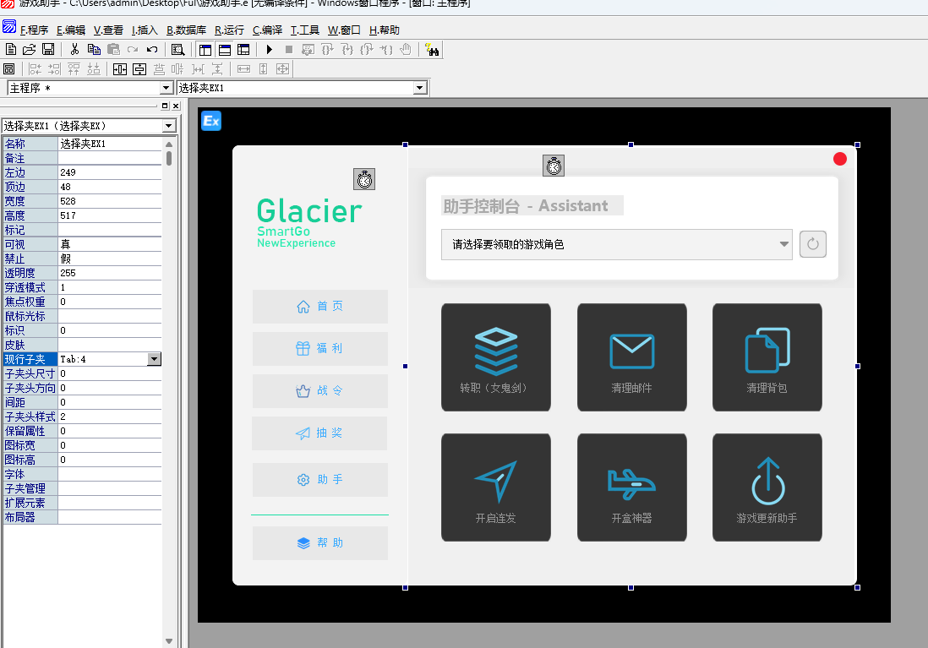Run the program with the play icon
Screen dimensions: 928x648
click(x=270, y=50)
